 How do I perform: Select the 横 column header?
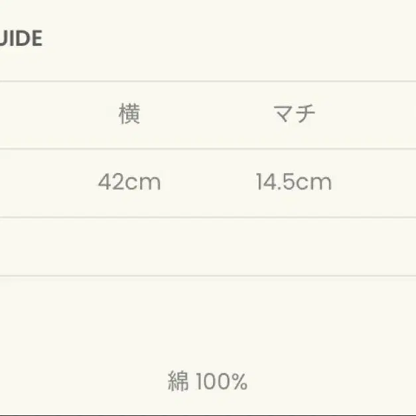[129, 115]
